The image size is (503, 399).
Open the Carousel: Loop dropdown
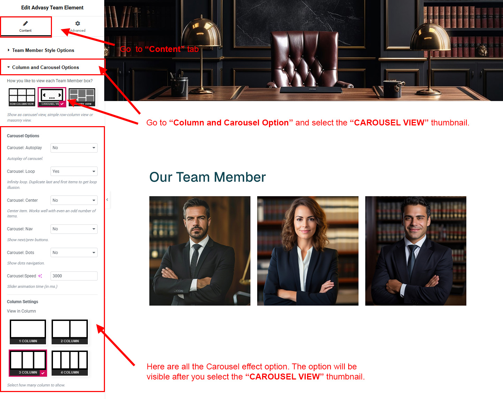point(74,171)
